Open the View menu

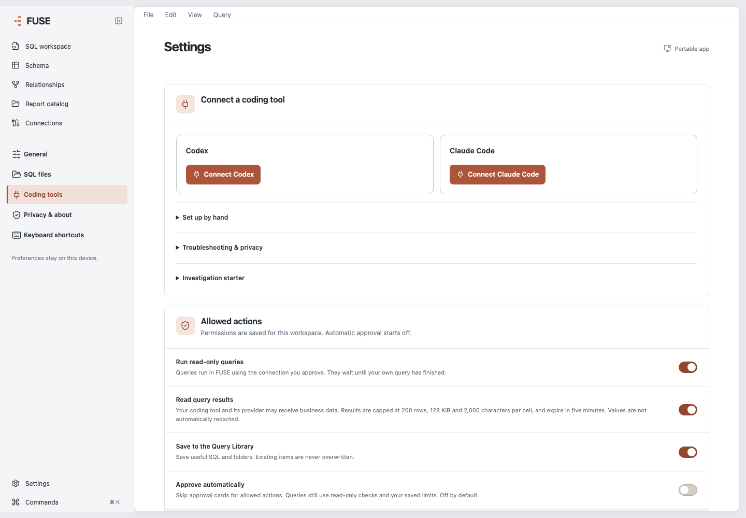pyautogui.click(x=195, y=15)
